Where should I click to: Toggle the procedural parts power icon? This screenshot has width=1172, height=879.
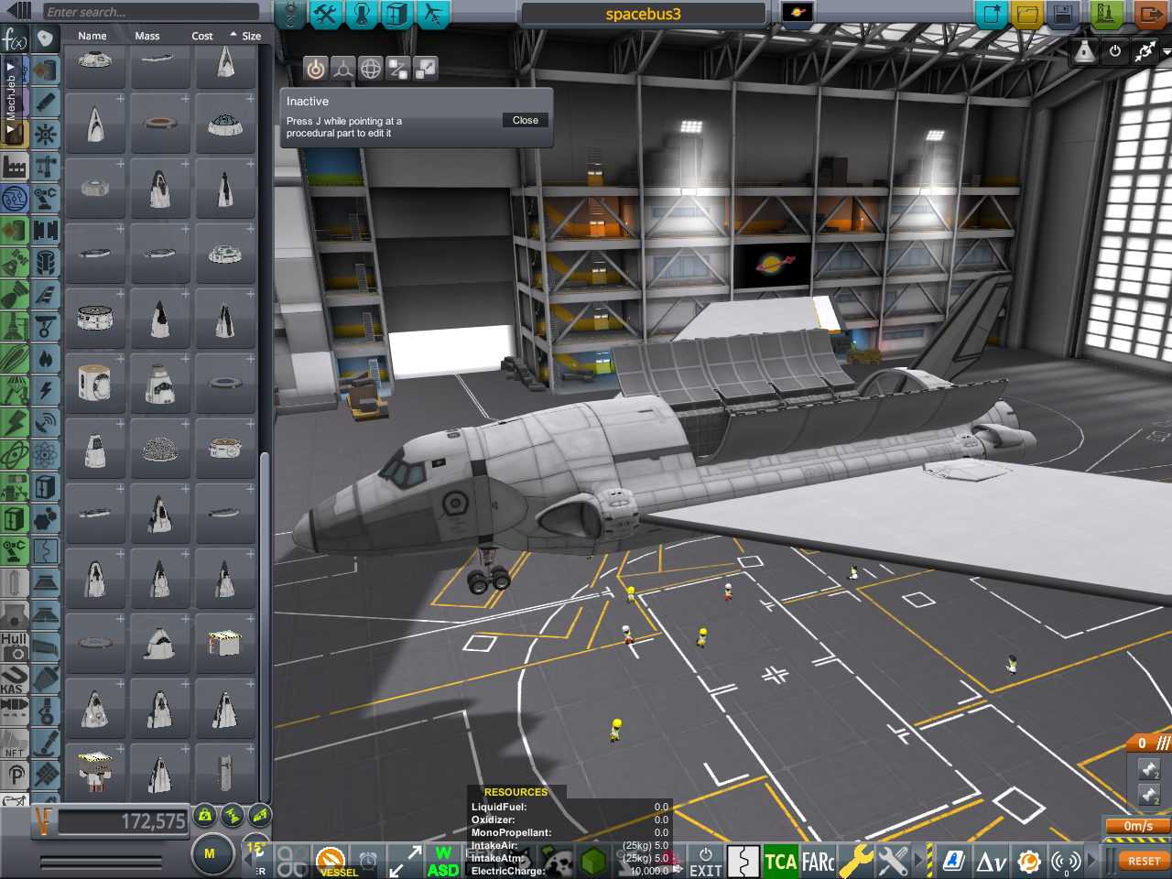pyautogui.click(x=316, y=69)
